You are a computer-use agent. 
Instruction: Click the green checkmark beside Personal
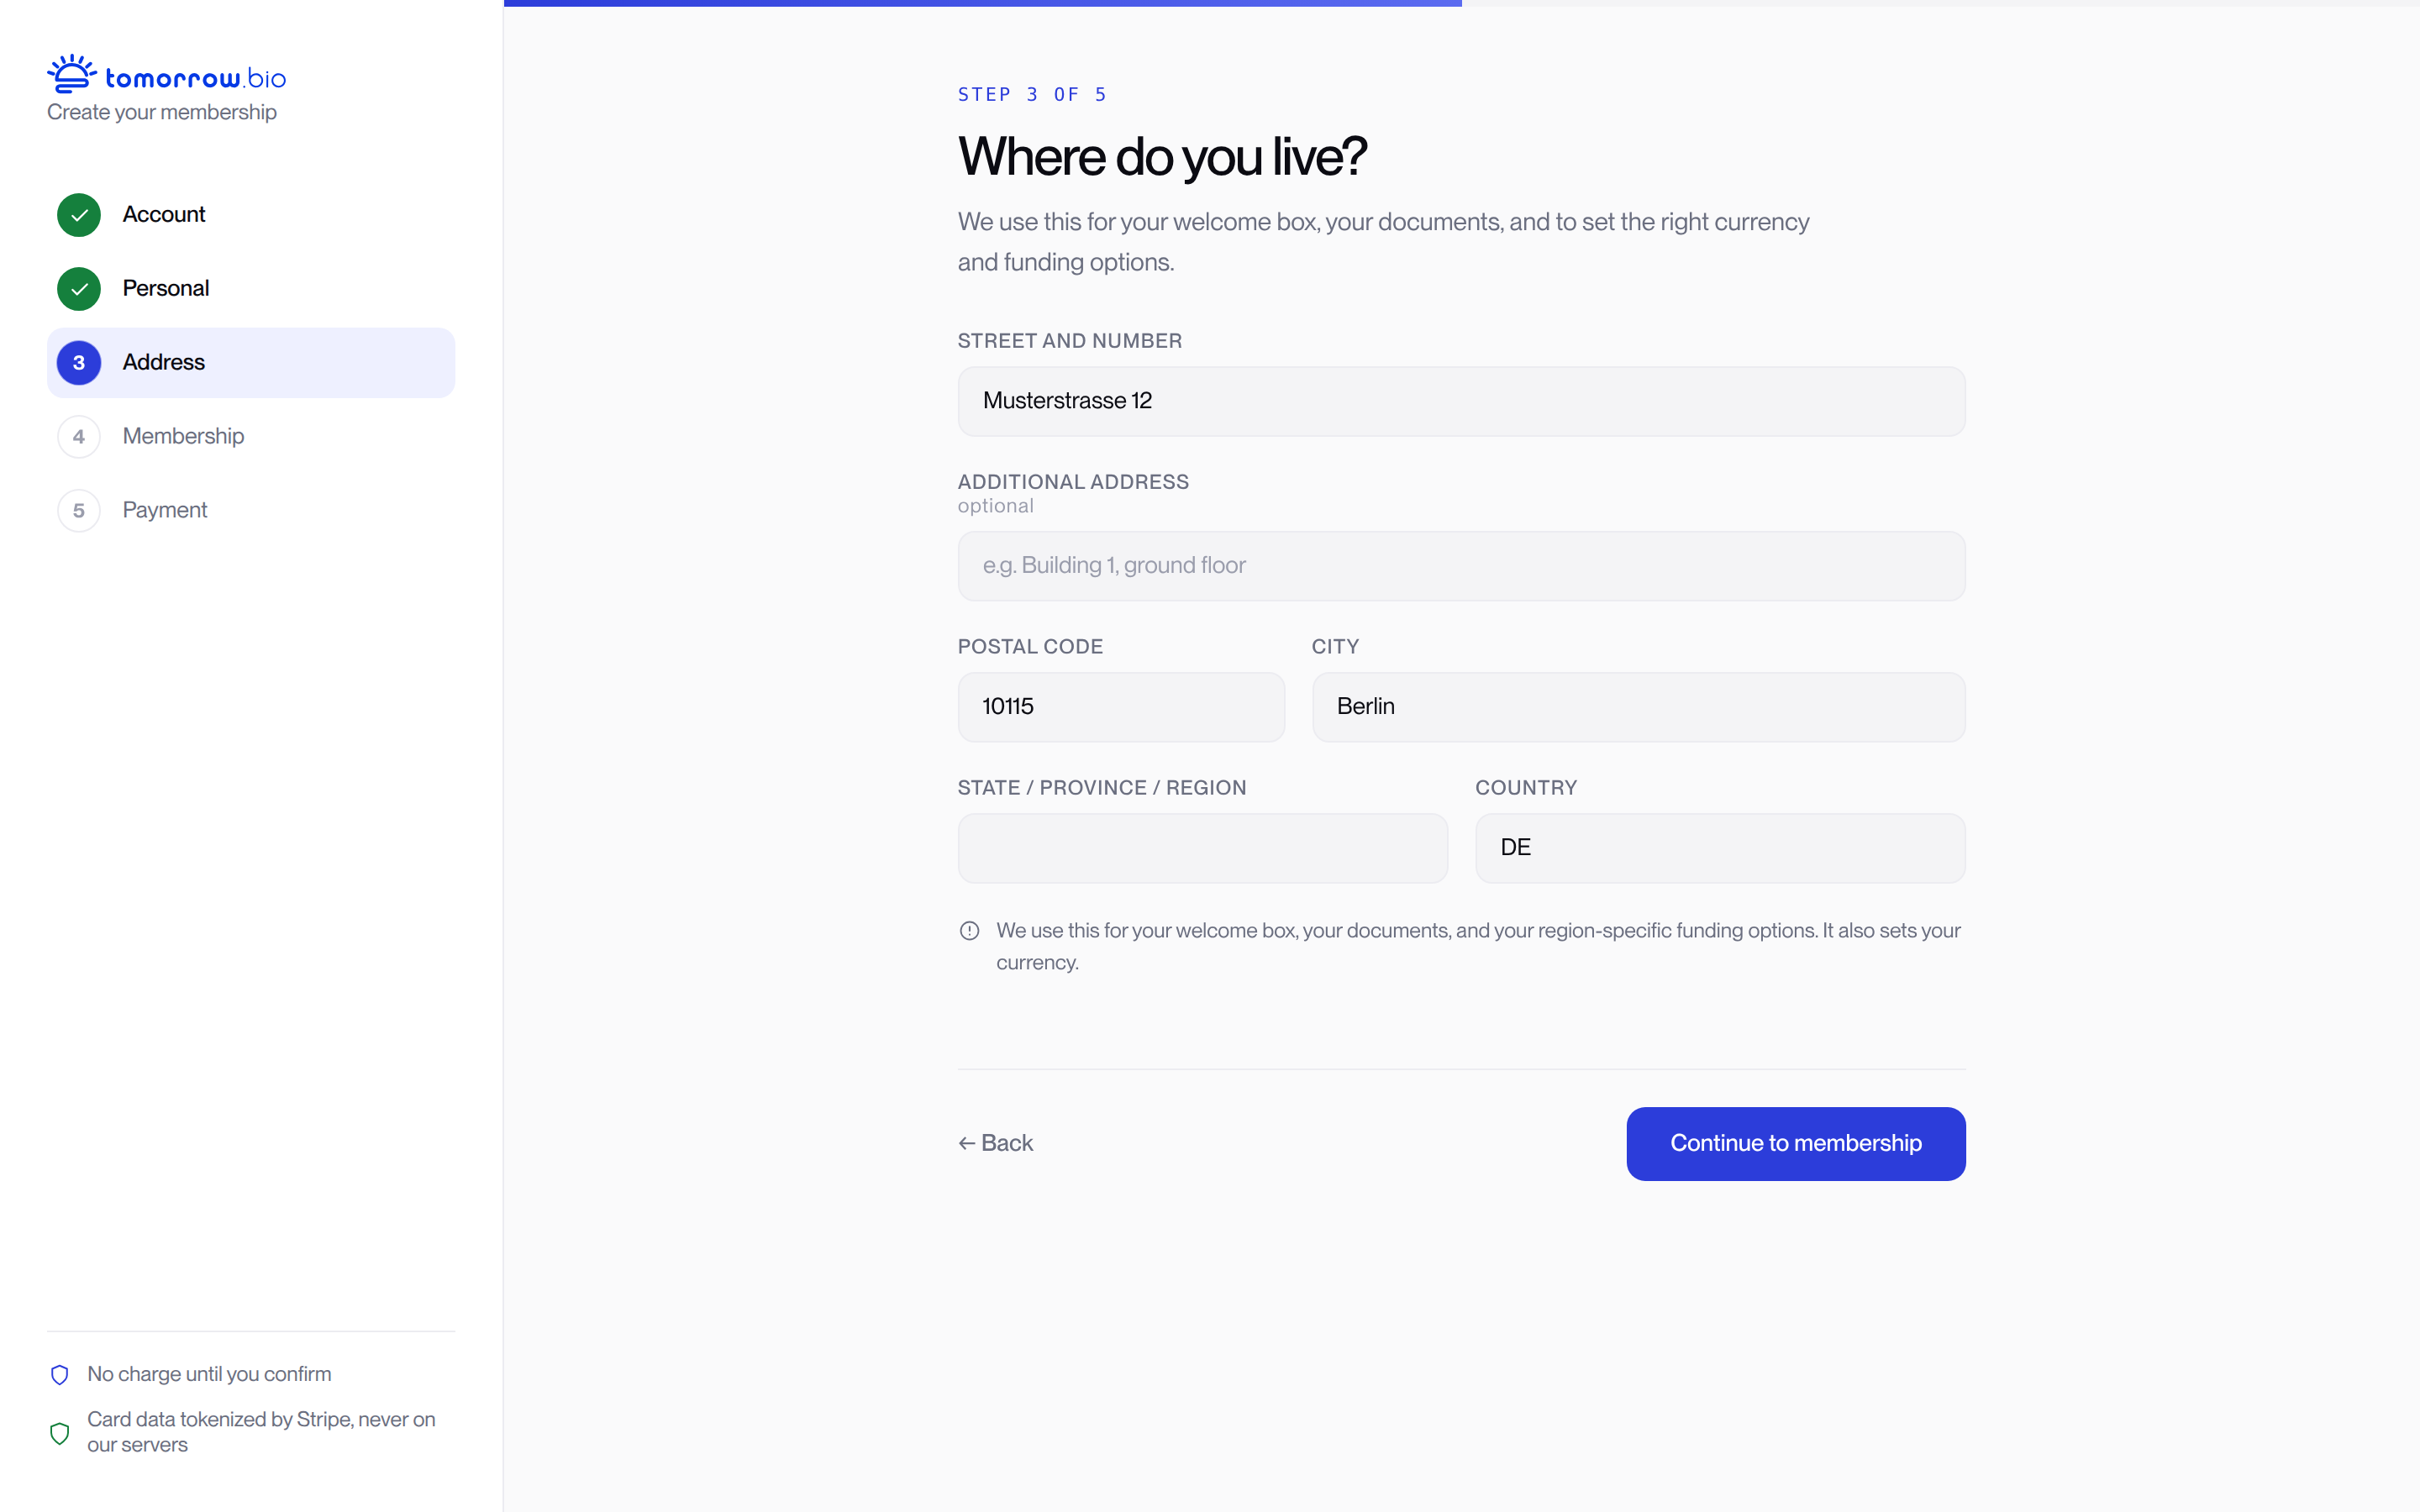79,289
